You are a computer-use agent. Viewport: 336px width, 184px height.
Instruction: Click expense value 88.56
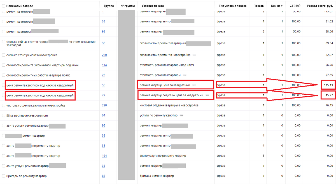coord(329,32)
